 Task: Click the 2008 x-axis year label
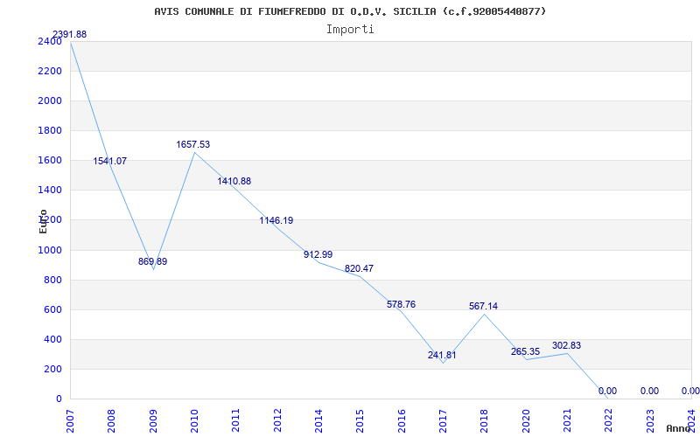[111, 420]
